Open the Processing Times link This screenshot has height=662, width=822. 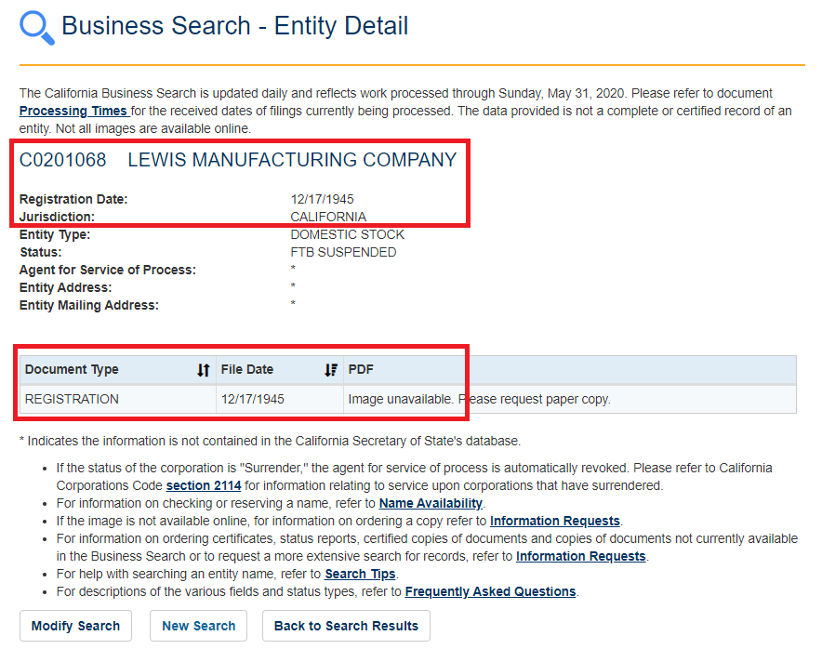[73, 112]
